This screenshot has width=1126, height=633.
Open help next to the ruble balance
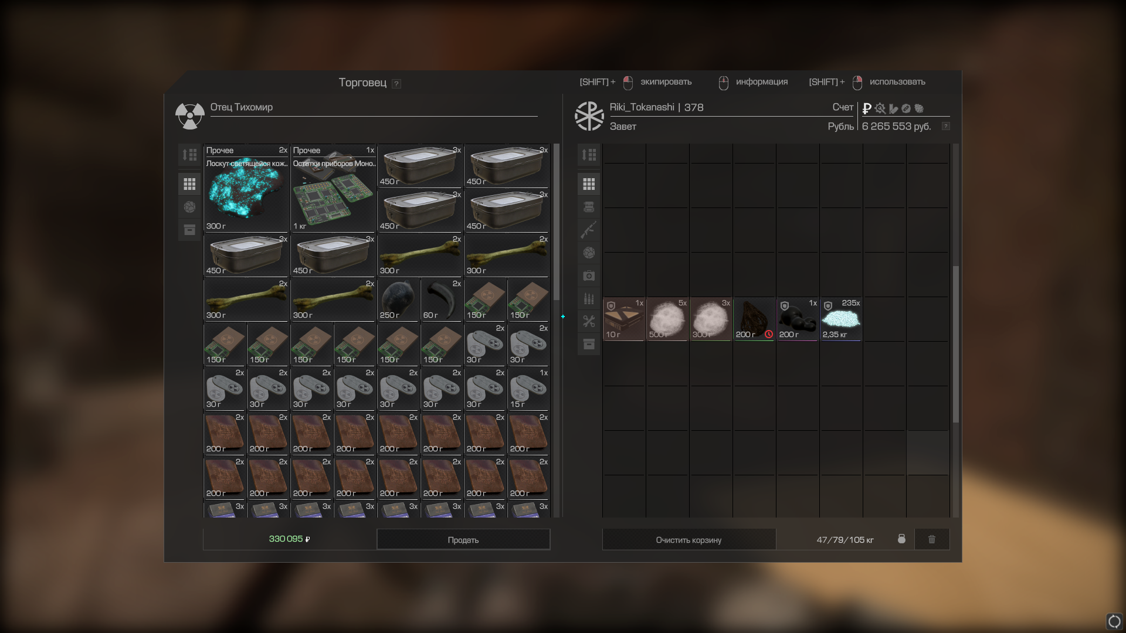tap(945, 127)
